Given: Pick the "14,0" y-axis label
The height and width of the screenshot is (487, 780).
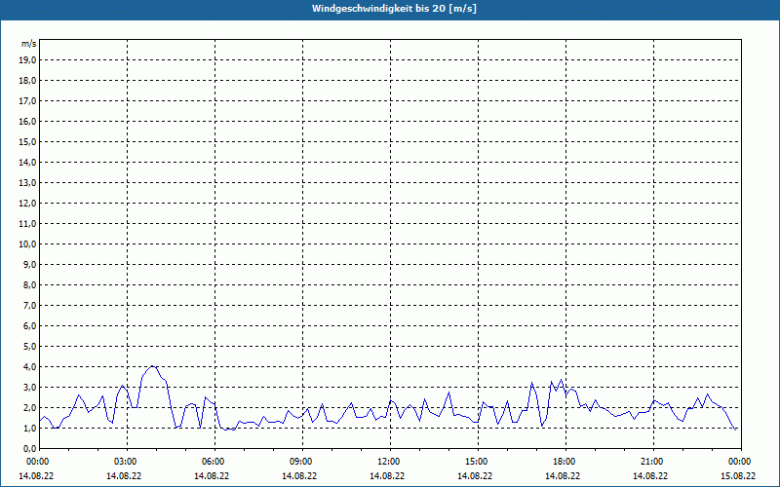Looking at the screenshot, I should click(28, 162).
